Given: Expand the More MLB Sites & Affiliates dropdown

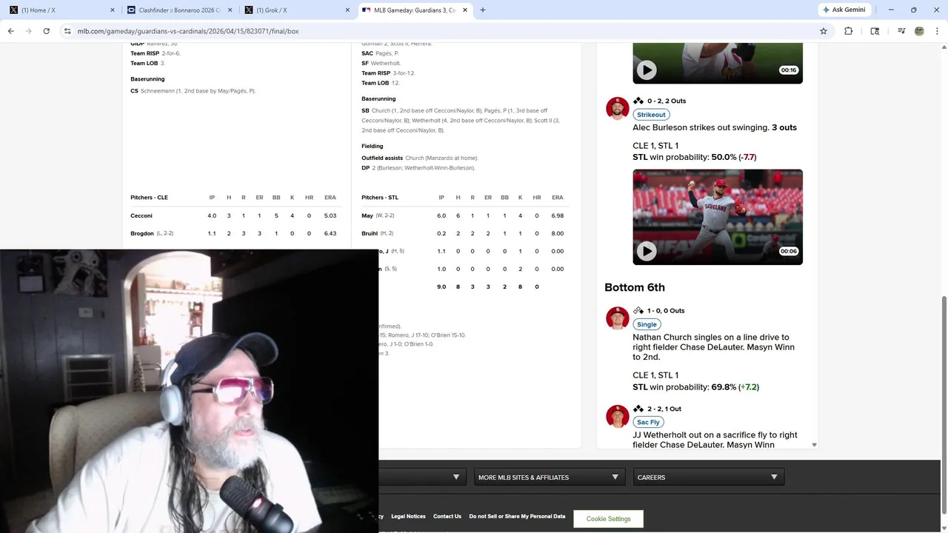Looking at the screenshot, I should (x=548, y=477).
